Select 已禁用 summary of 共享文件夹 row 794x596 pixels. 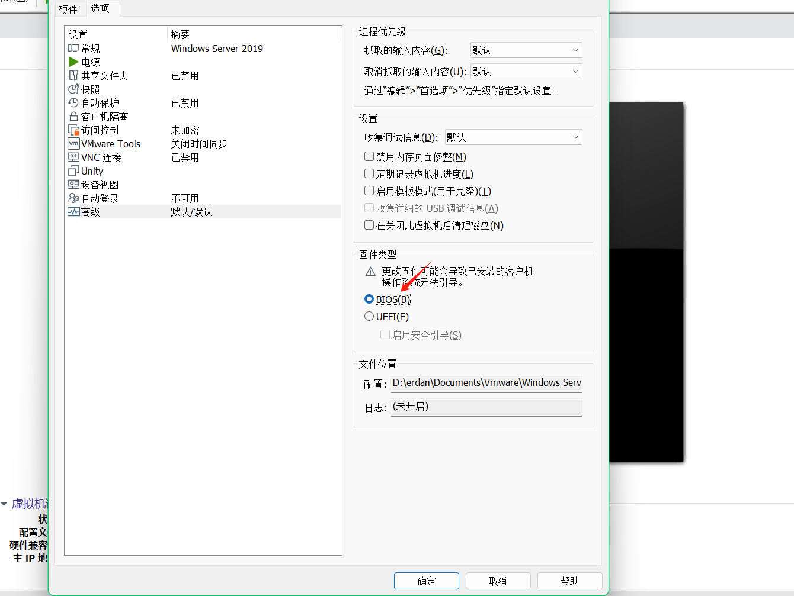tap(185, 76)
